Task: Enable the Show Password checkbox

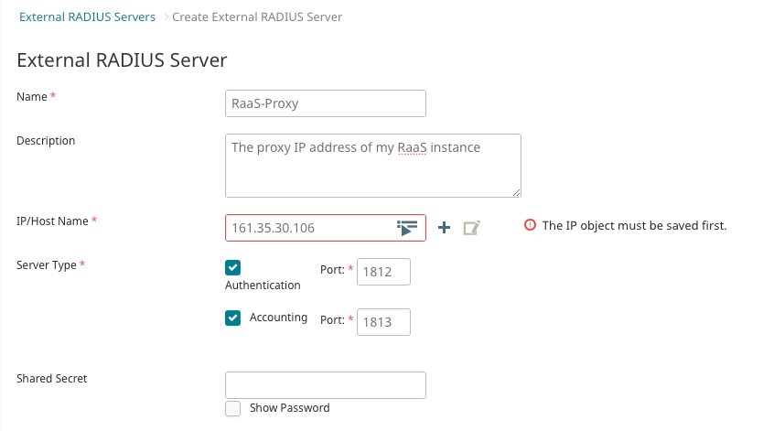Action: pyautogui.click(x=233, y=408)
